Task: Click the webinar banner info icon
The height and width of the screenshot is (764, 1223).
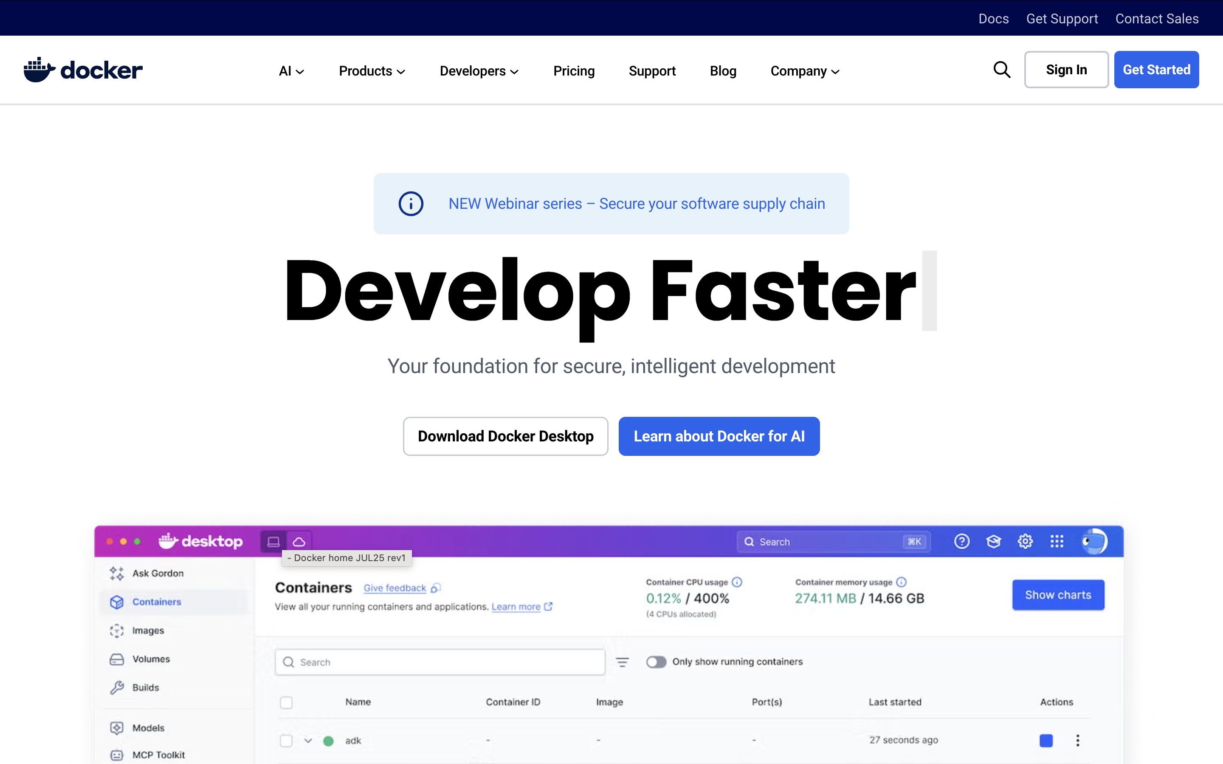Action: point(410,204)
